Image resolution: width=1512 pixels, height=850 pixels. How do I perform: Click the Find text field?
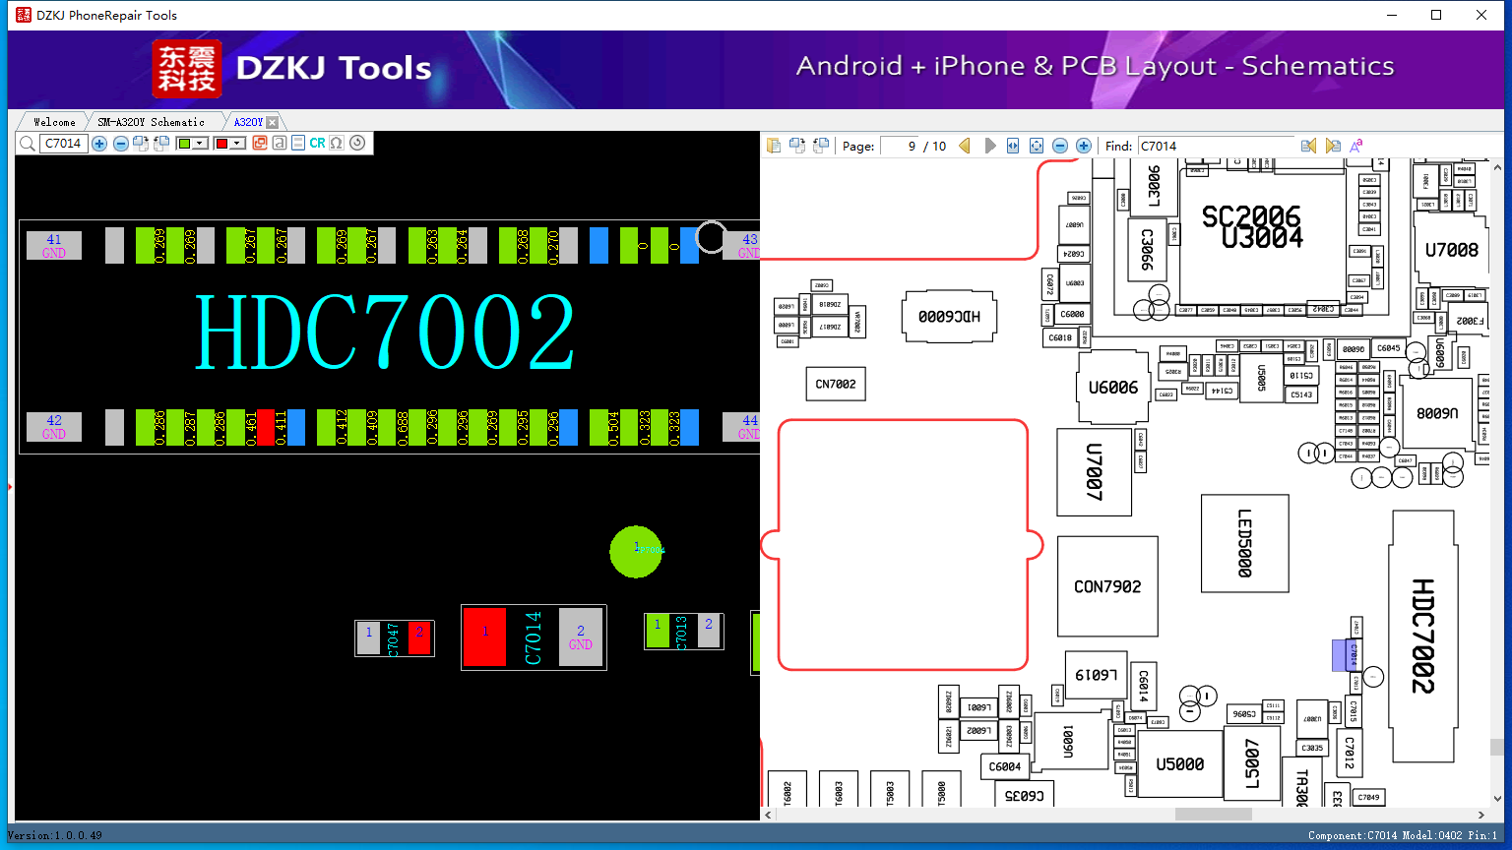click(x=1216, y=146)
